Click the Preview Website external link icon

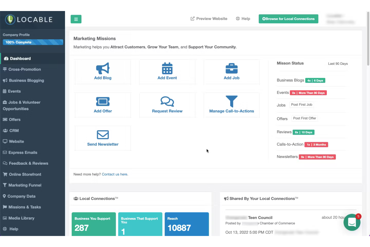[x=192, y=19]
